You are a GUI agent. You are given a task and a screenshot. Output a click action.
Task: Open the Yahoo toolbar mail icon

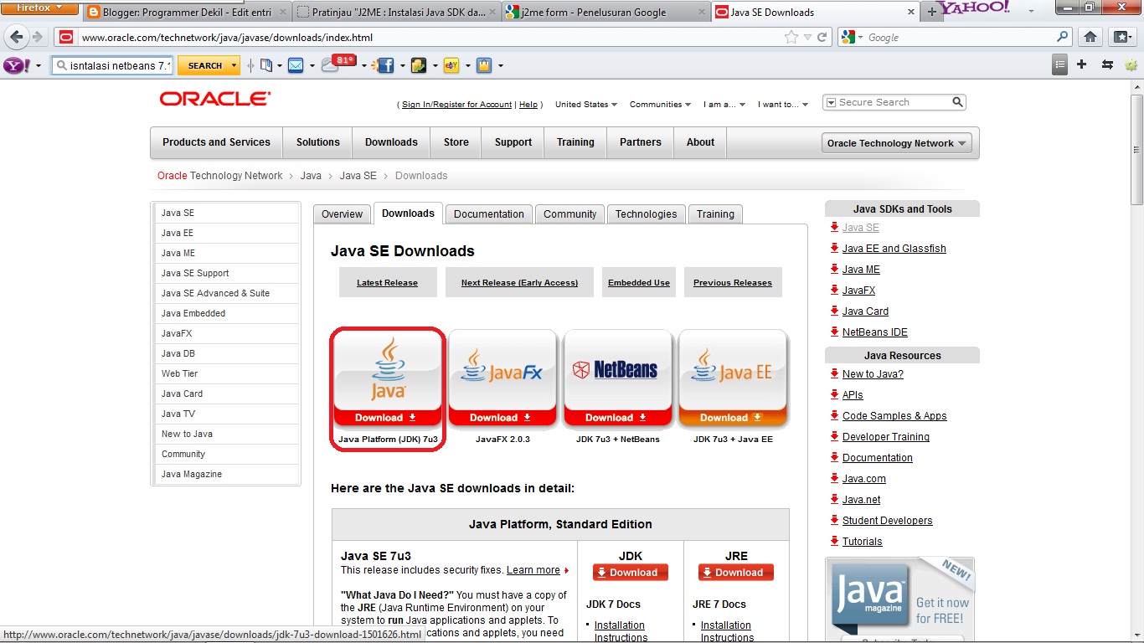(x=296, y=65)
